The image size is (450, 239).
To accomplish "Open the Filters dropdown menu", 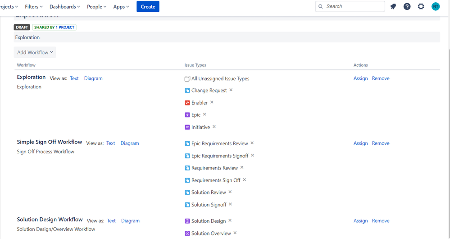I will pyautogui.click(x=34, y=7).
